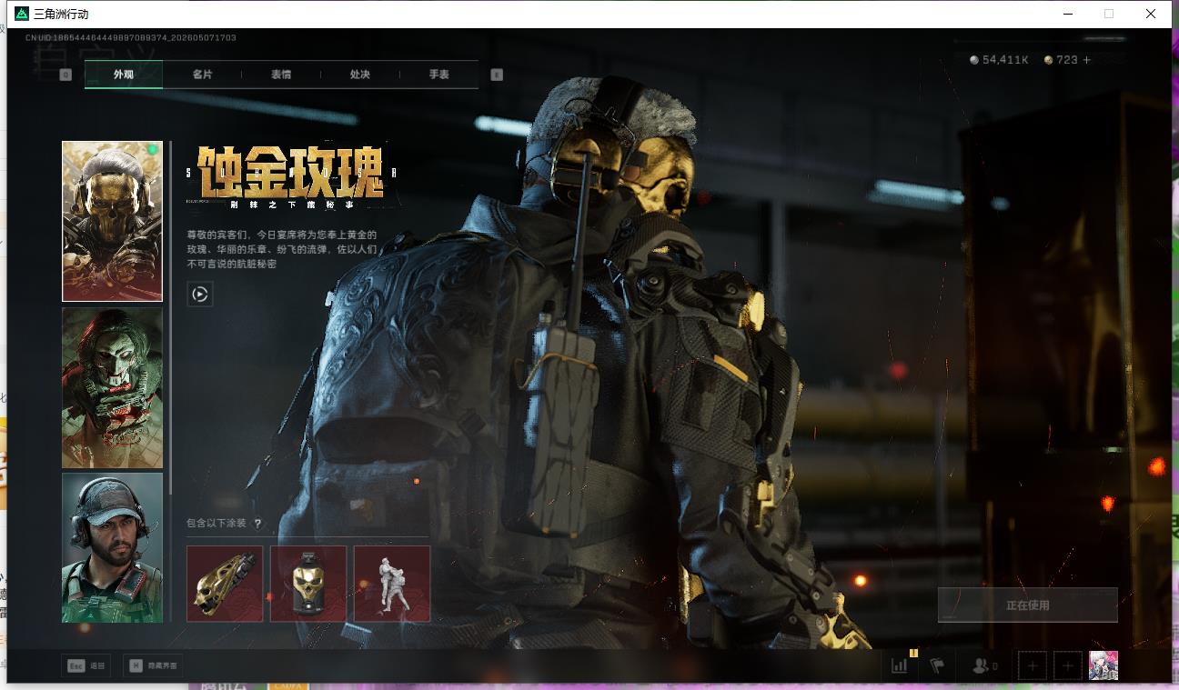Click the plus icon to add gold currency
This screenshot has width=1179, height=690.
coord(1086,60)
